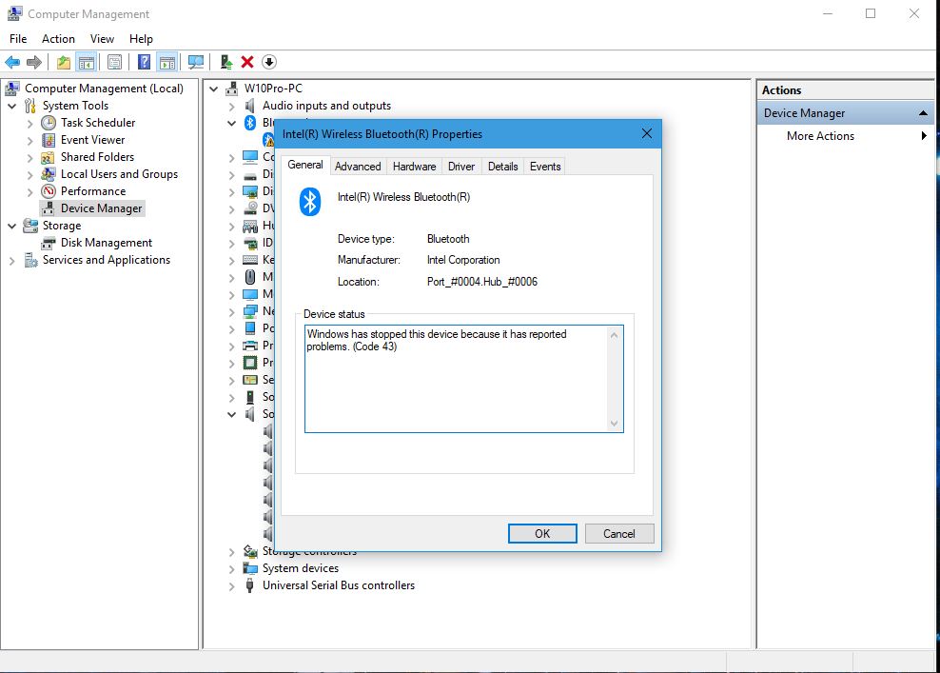This screenshot has height=673, width=940.
Task: Click the Storage icon in the console tree
Action: point(30,226)
